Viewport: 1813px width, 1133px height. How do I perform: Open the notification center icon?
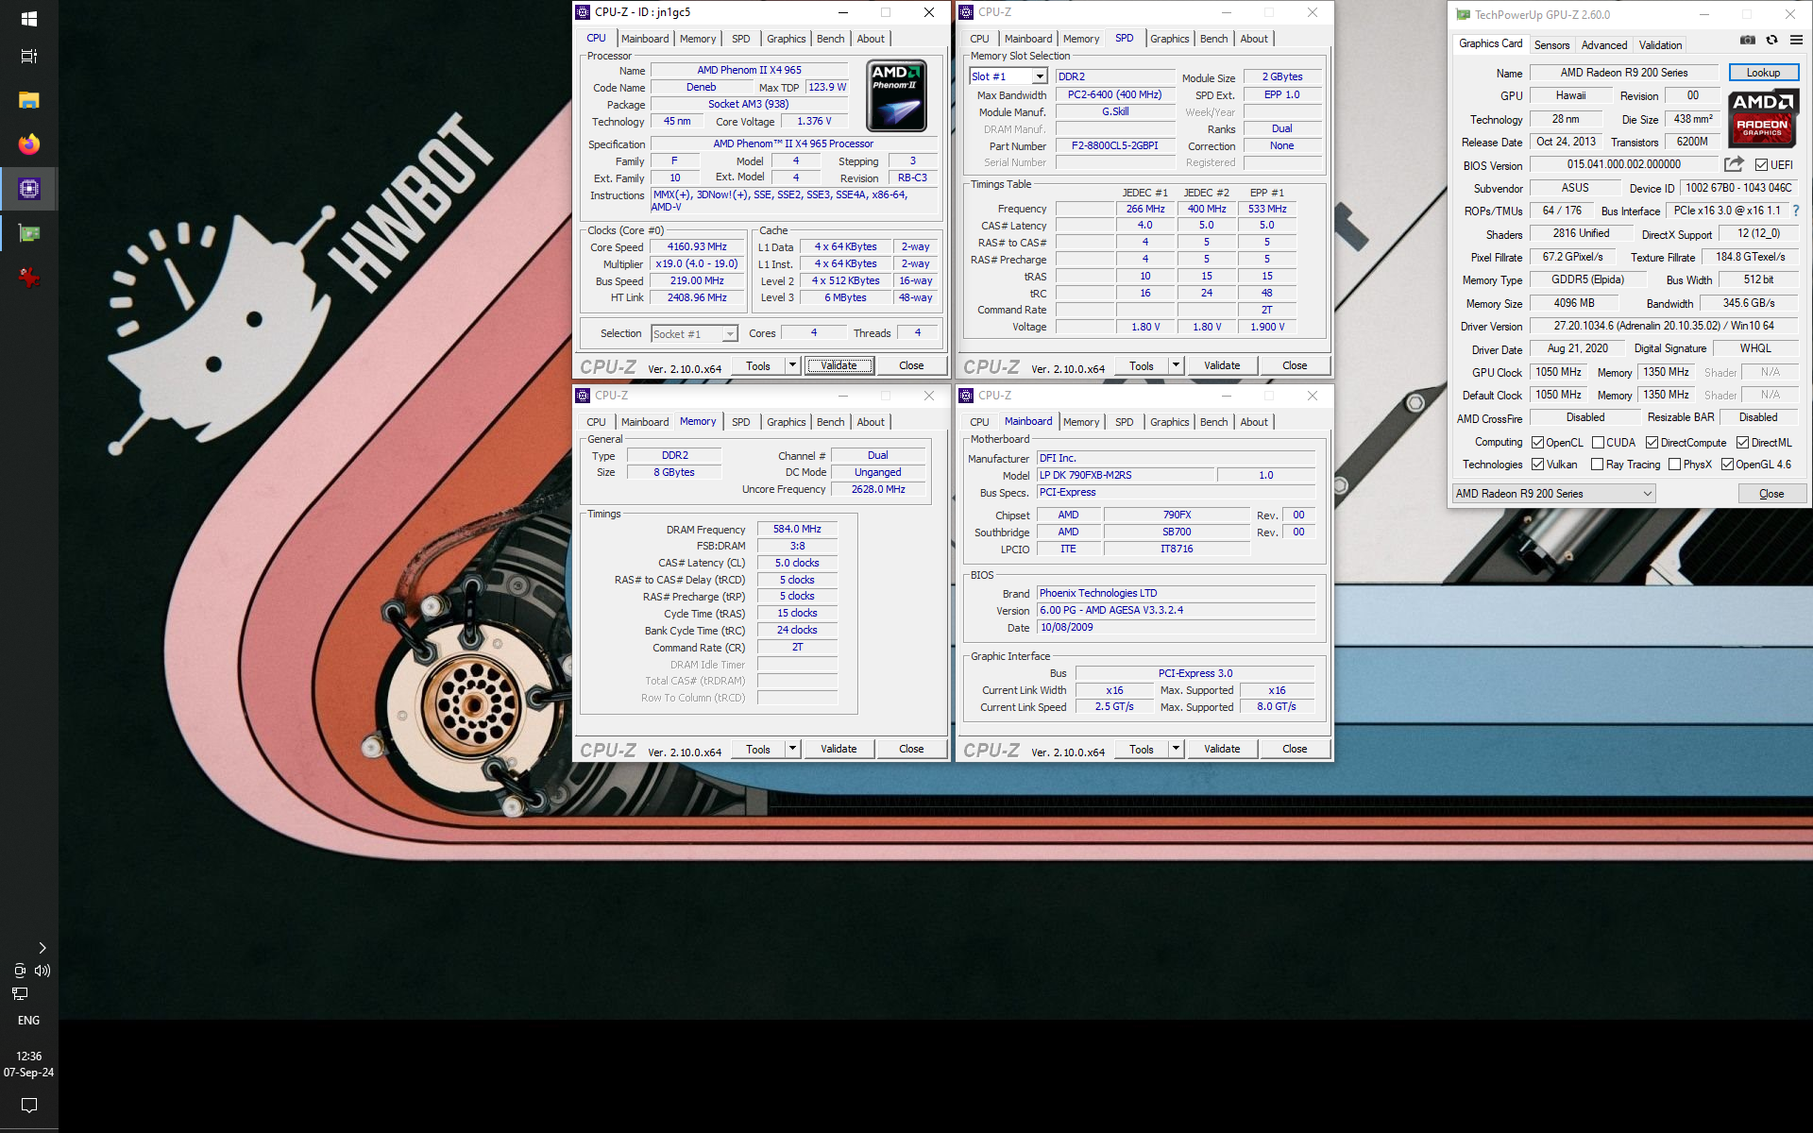(28, 1106)
